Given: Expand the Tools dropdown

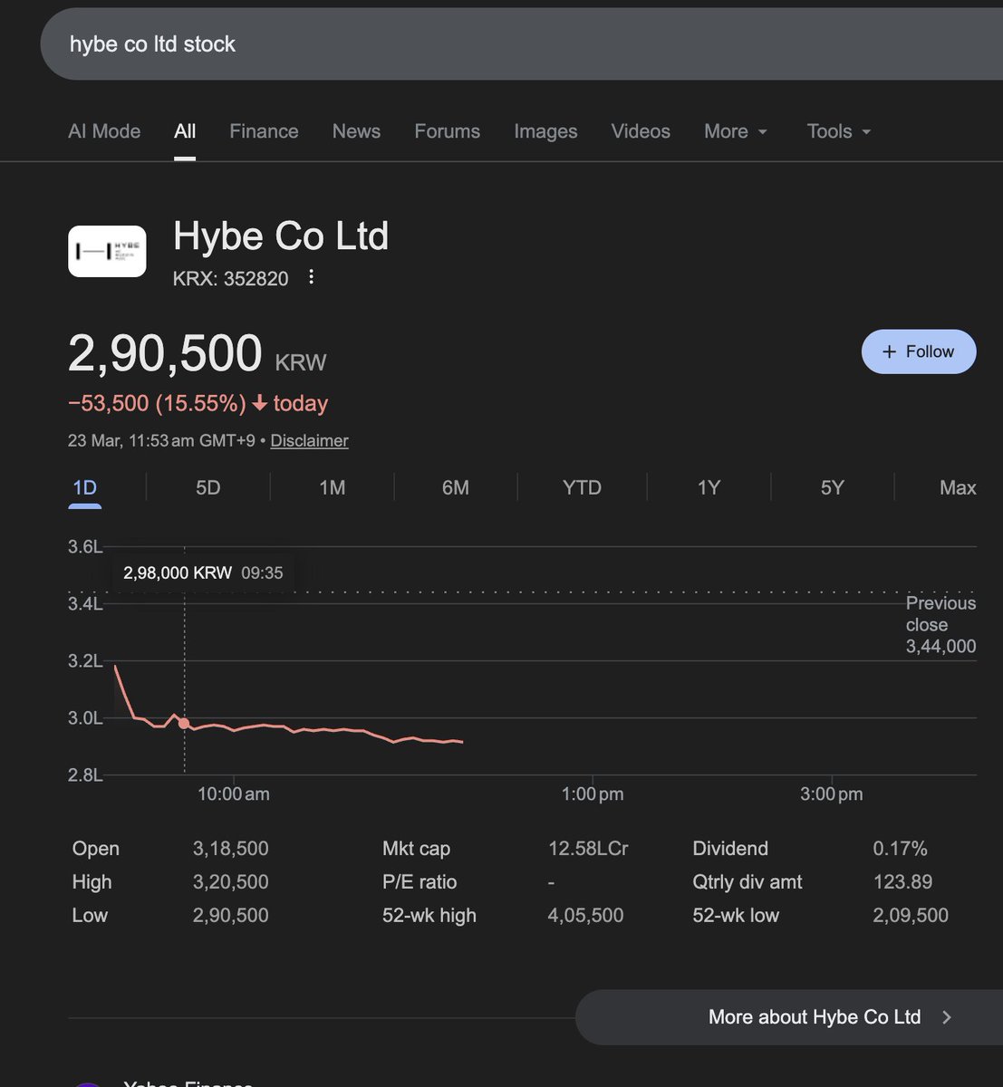Looking at the screenshot, I should tap(839, 131).
